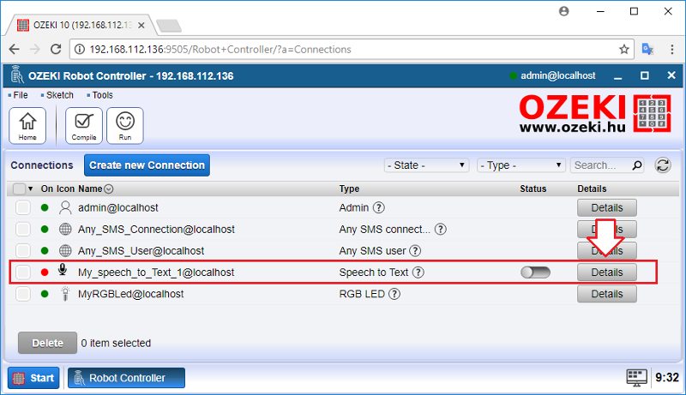The image size is (686, 395).
Task: Click the monitor icon in the bottom tray
Action: (x=636, y=378)
